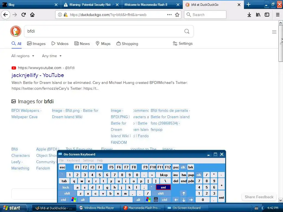This screenshot has height=212, width=283.
Task: Click the highlighted ent key next to the apostrophe key
Action: coord(163,187)
